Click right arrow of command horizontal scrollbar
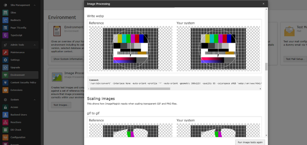The image size is (307, 145). coord(260,89)
